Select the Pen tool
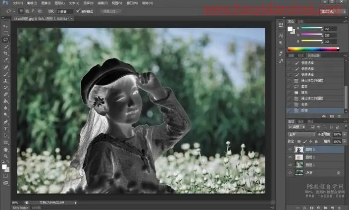 point(5,122)
